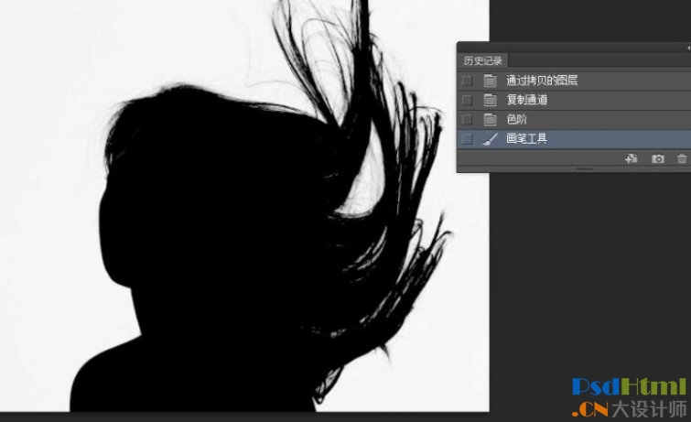This screenshot has height=422, width=691.
Task: Switch to the 历史记录 History tab
Action: (x=481, y=60)
